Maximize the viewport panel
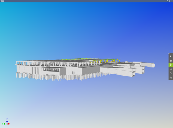This screenshot has width=173, height=128. coord(169,1)
